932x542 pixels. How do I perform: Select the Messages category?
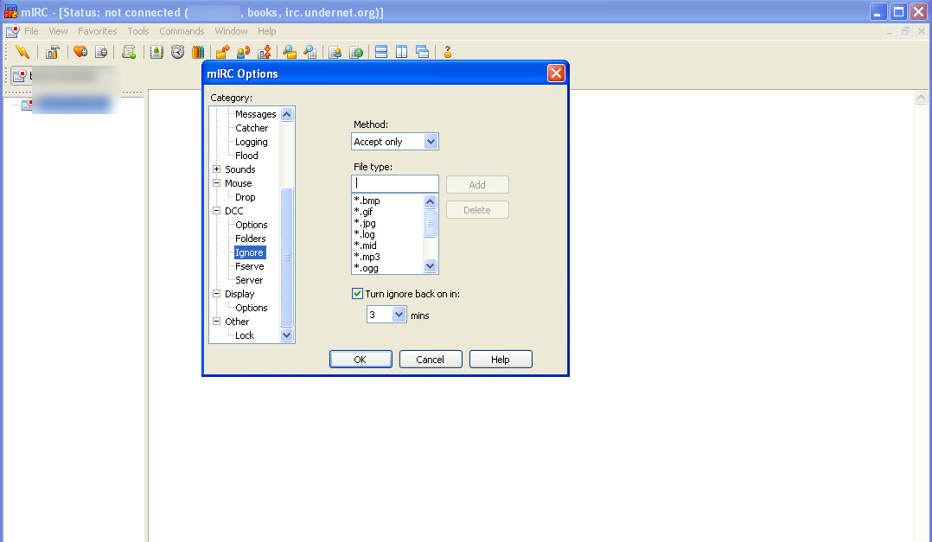coord(256,114)
